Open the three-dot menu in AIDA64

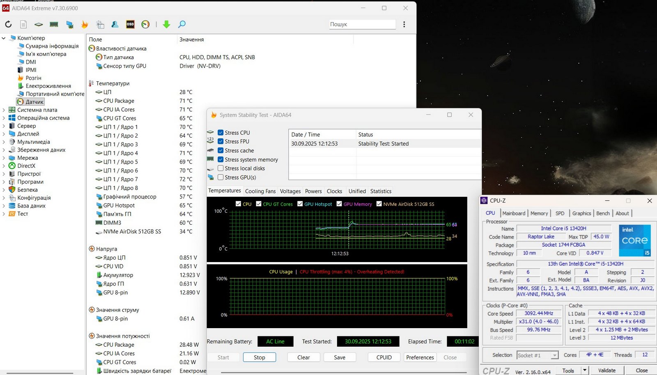tap(404, 24)
